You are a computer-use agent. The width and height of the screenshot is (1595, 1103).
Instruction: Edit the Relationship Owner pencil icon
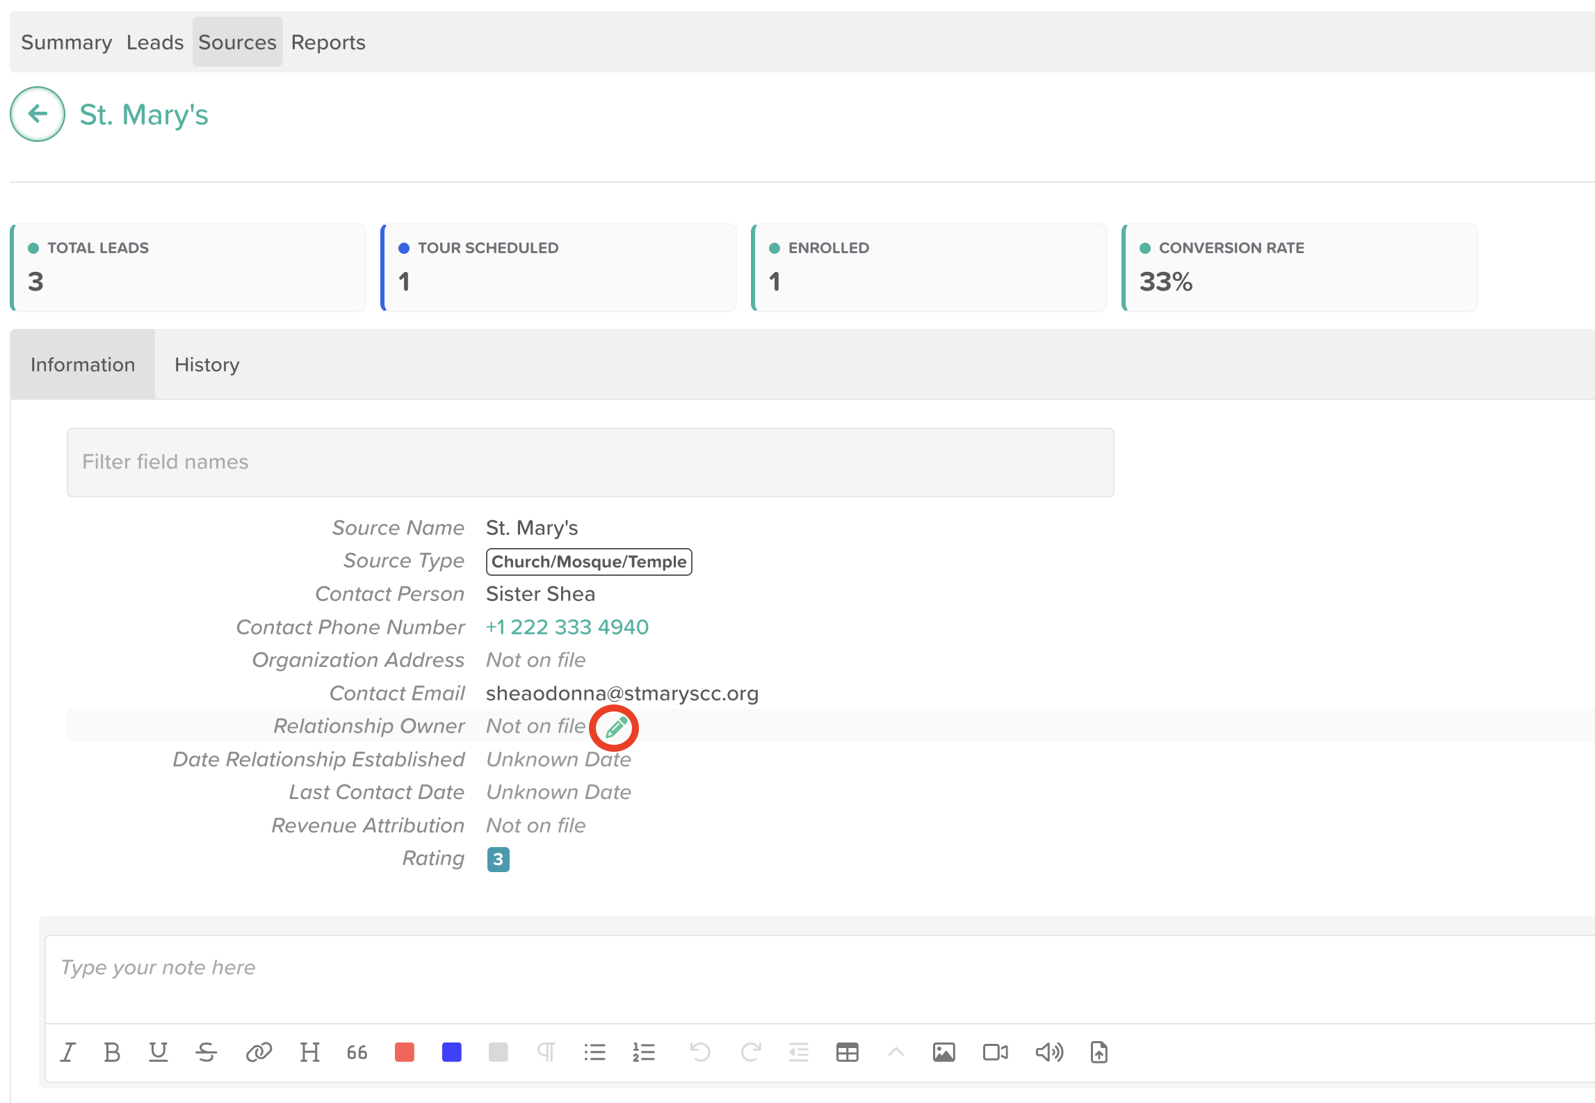tap(616, 727)
